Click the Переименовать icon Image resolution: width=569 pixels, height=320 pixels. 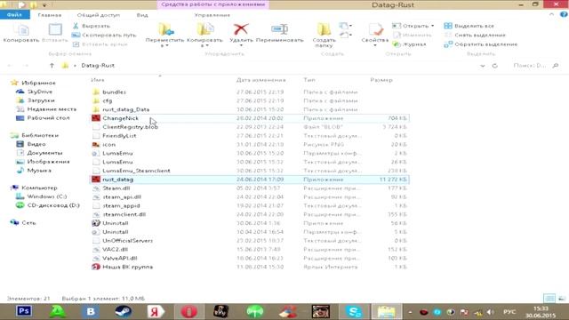tap(280, 29)
